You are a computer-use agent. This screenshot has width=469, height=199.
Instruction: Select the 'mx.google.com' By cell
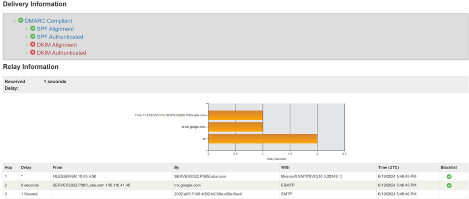coord(226,185)
